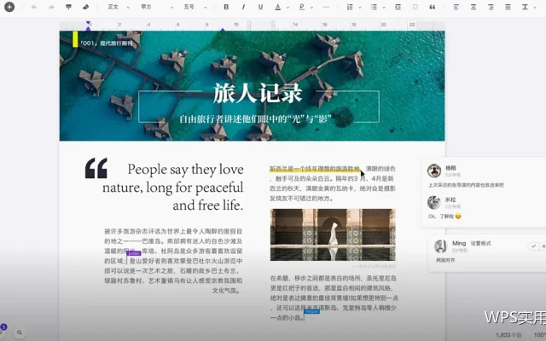This screenshot has width=546, height=341.
Task: Justify text alignment
Action: pos(508,7)
